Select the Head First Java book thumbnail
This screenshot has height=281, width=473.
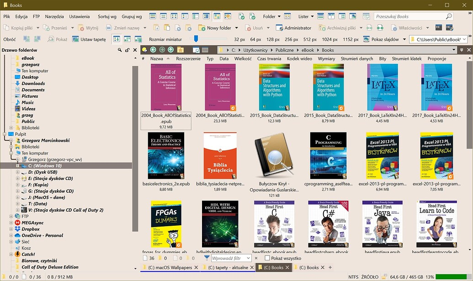(382, 224)
